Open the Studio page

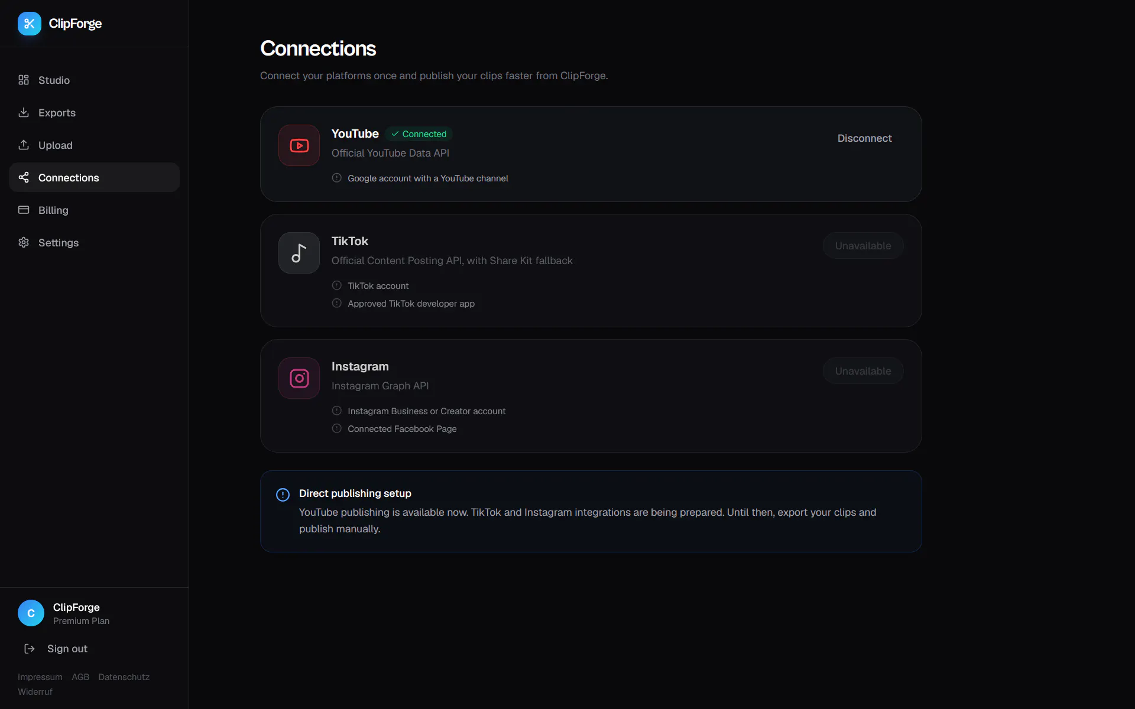(x=94, y=80)
